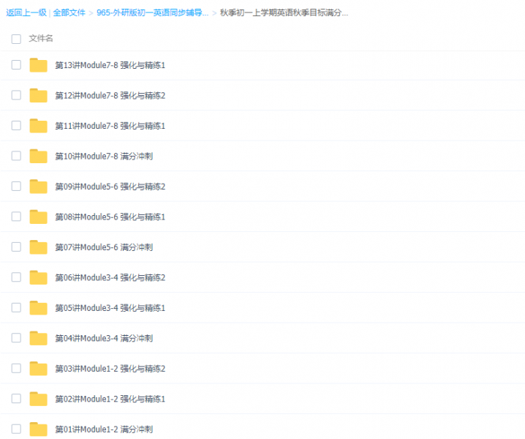Click the folder icon for 第07讲Module5-6 满分冲刺
Screen dimensions: 525x439
coord(38,247)
